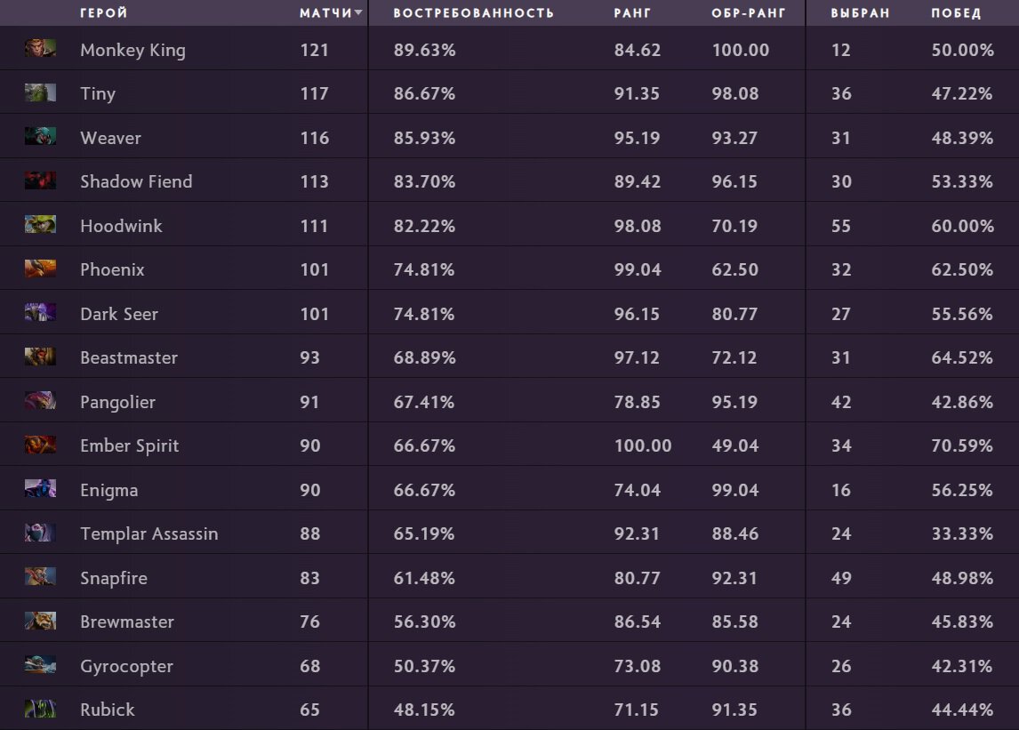Image resolution: width=1019 pixels, height=730 pixels.
Task: Select the Snapfire hero portrait
Action: [40, 576]
